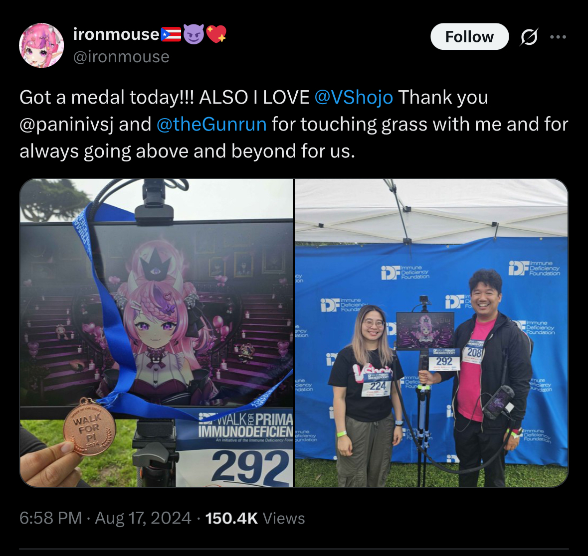Screen dimensions: 588x556
Task: Click the large 292 bib in left photo
Action: (x=250, y=467)
